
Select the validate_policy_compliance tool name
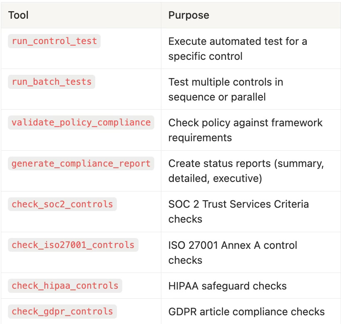coord(81,123)
